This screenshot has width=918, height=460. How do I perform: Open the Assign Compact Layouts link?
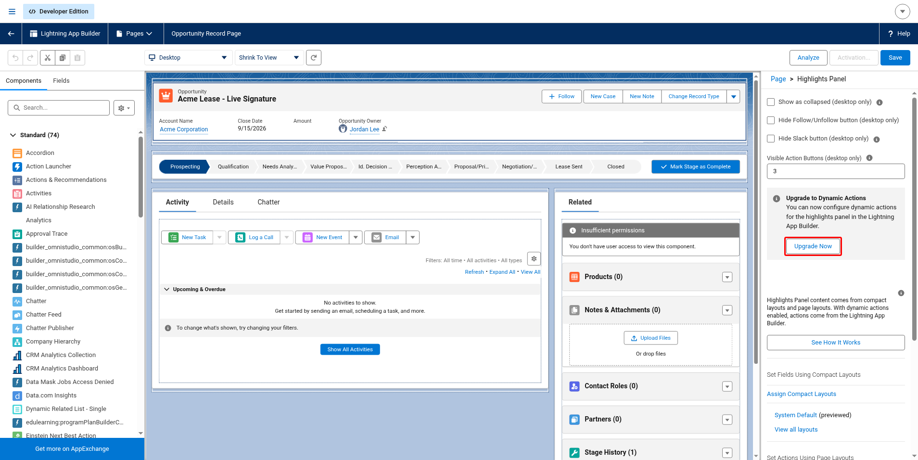(802, 394)
